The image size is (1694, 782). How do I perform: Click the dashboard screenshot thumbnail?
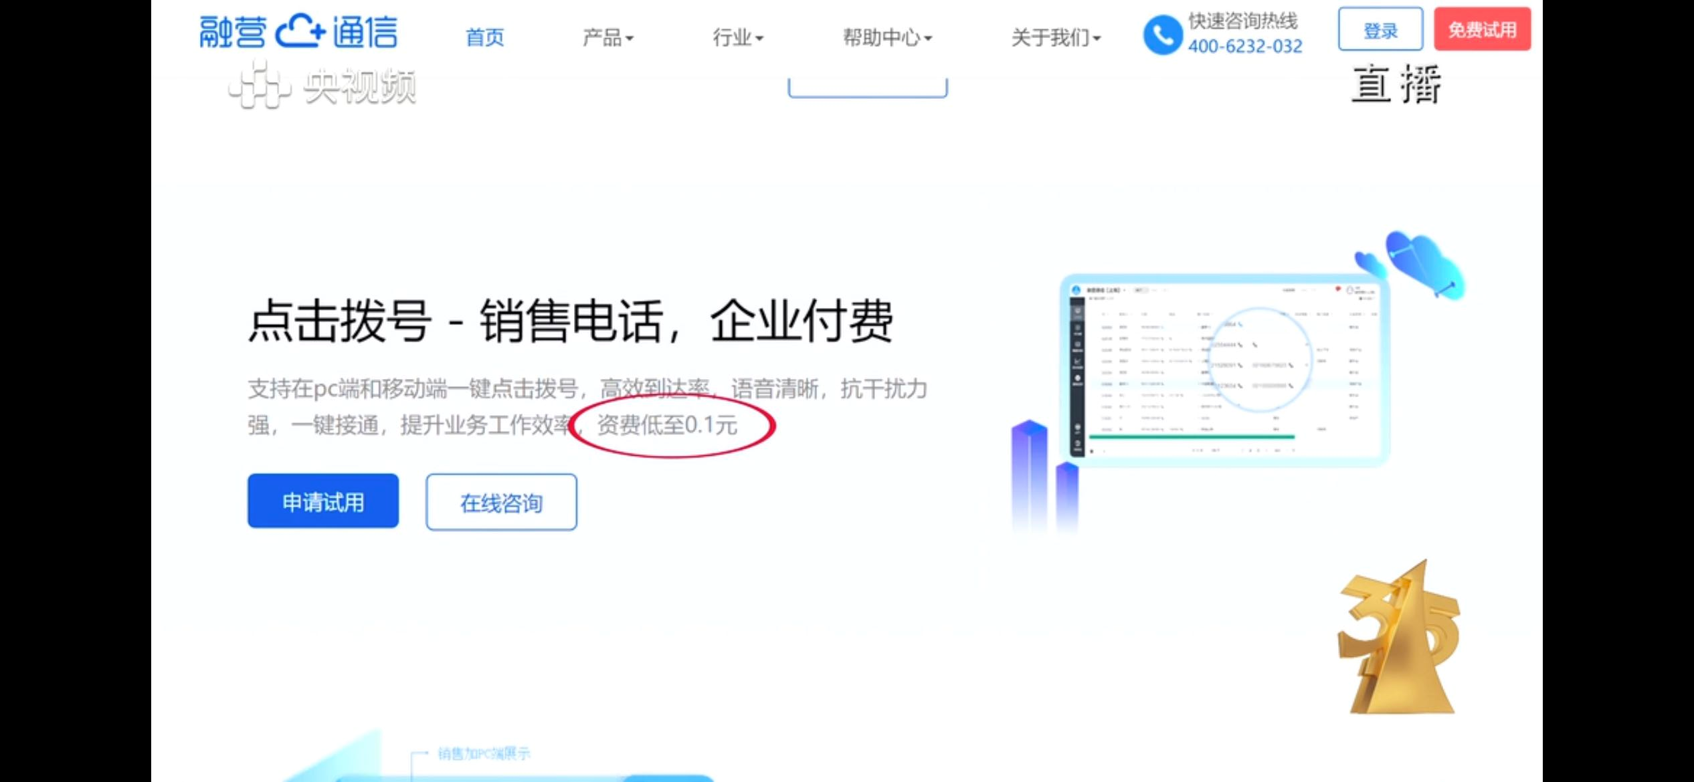pyautogui.click(x=1224, y=370)
